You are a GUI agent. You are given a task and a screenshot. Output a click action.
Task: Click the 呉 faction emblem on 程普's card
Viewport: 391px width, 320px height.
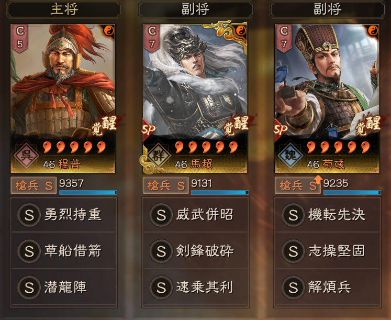pyautogui.click(x=26, y=156)
